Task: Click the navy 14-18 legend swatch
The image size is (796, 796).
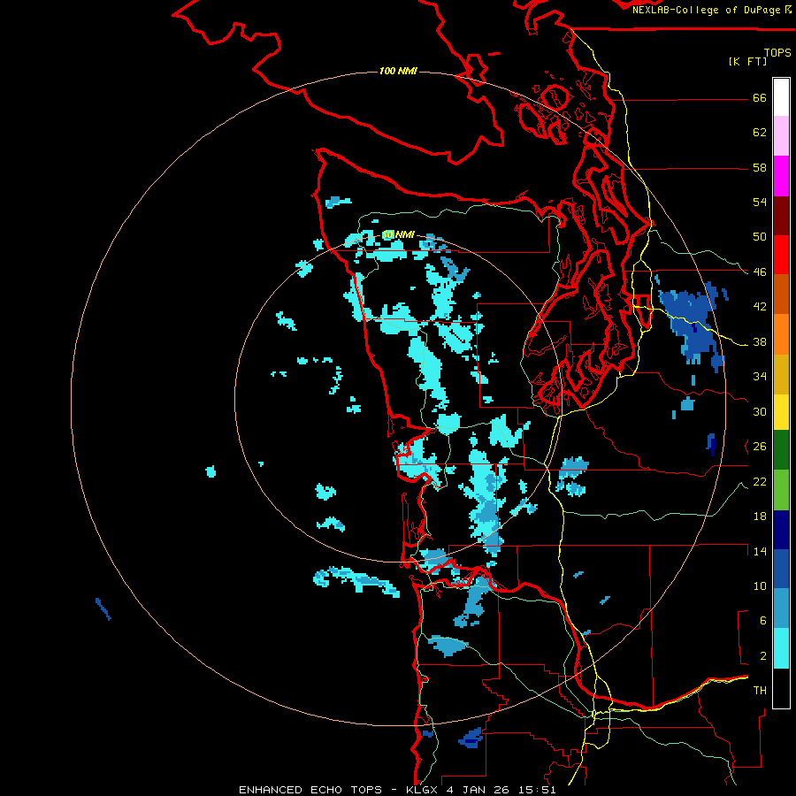Action: [781, 530]
